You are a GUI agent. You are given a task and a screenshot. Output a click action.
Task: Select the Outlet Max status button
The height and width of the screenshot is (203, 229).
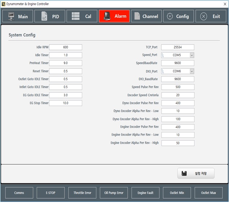click(x=208, y=193)
